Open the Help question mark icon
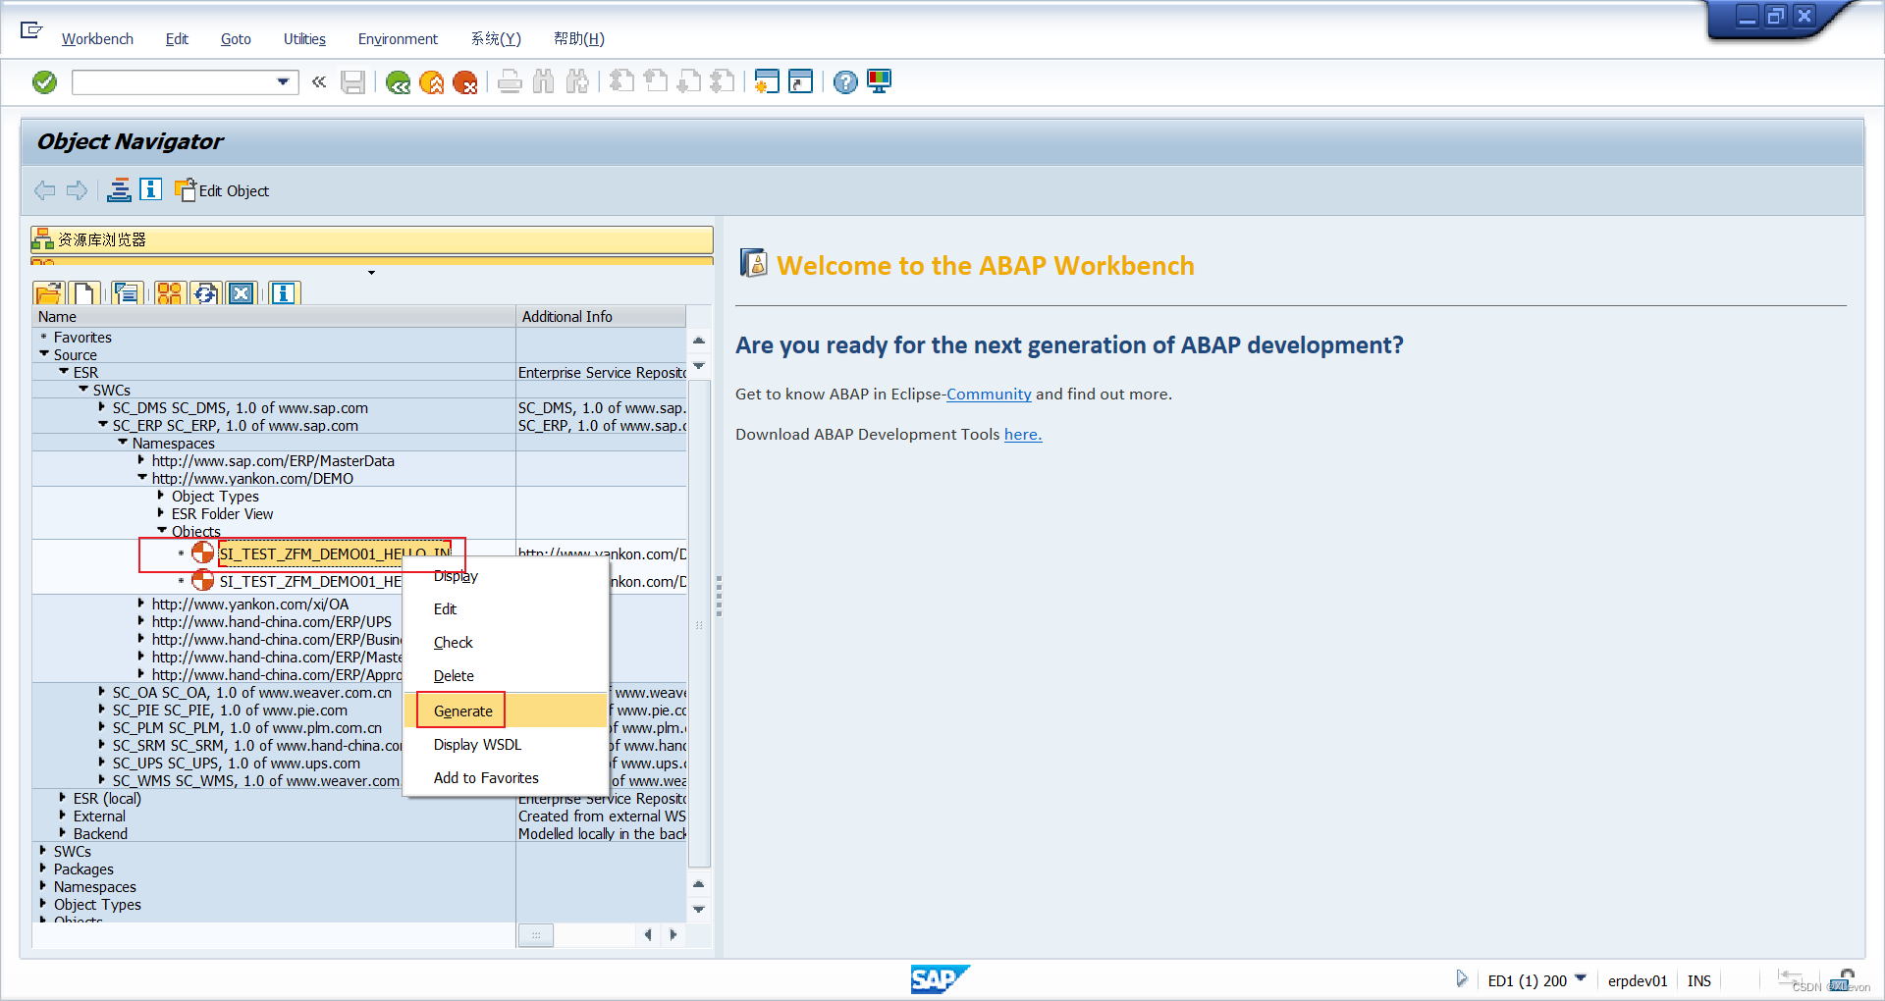This screenshot has width=1885, height=1001. click(x=845, y=82)
